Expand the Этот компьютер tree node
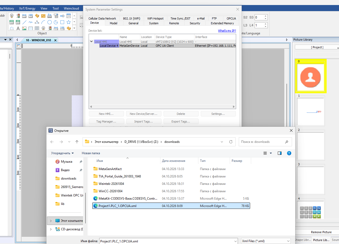339x244 pixels. [x=51, y=221]
